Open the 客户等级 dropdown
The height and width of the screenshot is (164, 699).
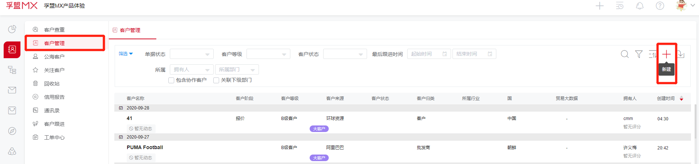click(268, 54)
